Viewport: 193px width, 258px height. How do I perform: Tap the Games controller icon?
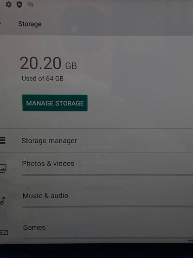(4, 232)
